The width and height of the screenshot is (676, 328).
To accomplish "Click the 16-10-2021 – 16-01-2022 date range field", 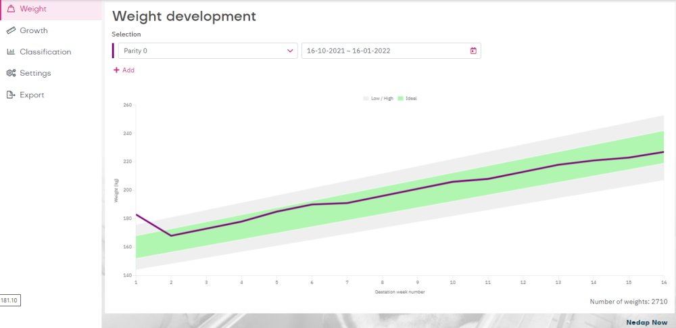I will tap(385, 51).
